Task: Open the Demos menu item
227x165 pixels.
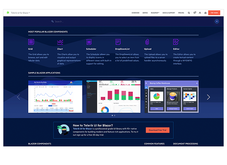Action: (145, 13)
